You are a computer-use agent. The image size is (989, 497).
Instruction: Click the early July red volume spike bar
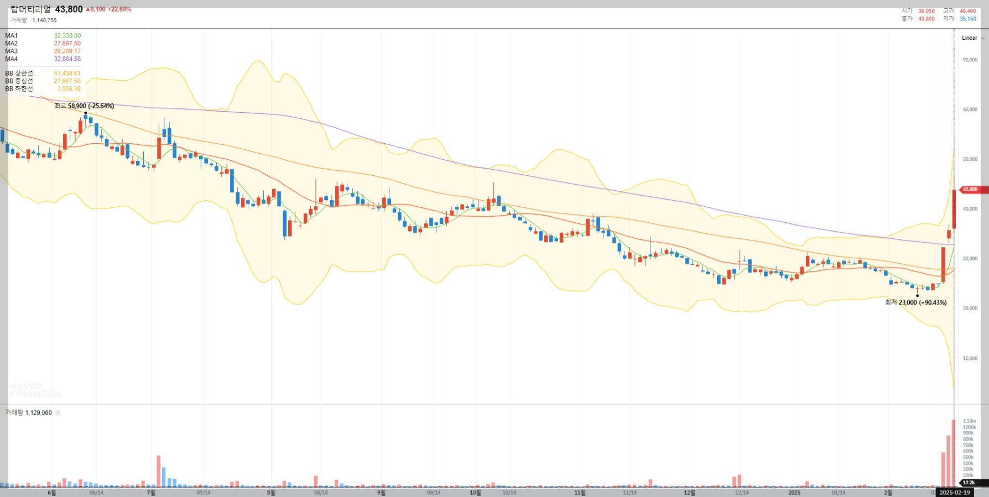point(159,471)
